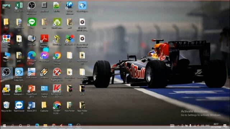Image resolution: width=230 pixels, height=129 pixels.
Task: Open taskbar search magnifier
Action: 13,126
